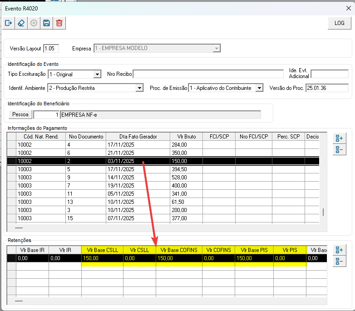Click the Versão Layout field

click(51, 49)
